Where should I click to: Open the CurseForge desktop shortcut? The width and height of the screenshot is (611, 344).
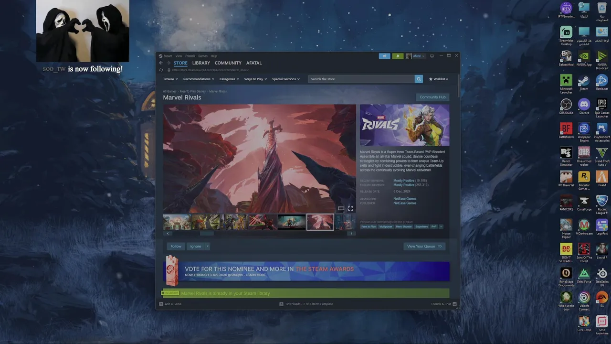pyautogui.click(x=584, y=203)
